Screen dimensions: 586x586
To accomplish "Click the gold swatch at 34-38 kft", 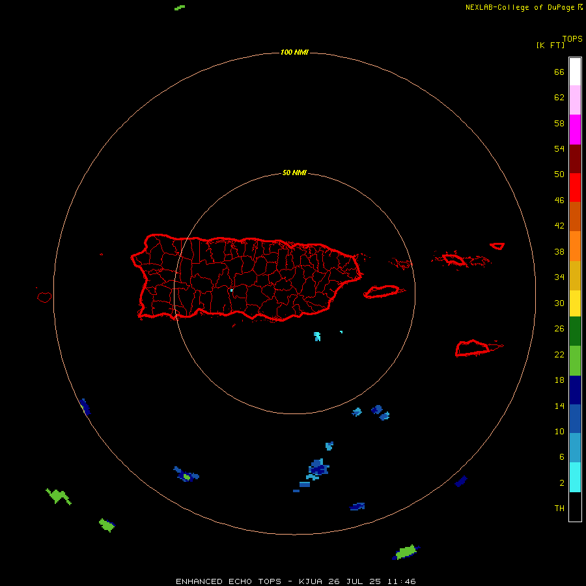I will click(x=575, y=275).
